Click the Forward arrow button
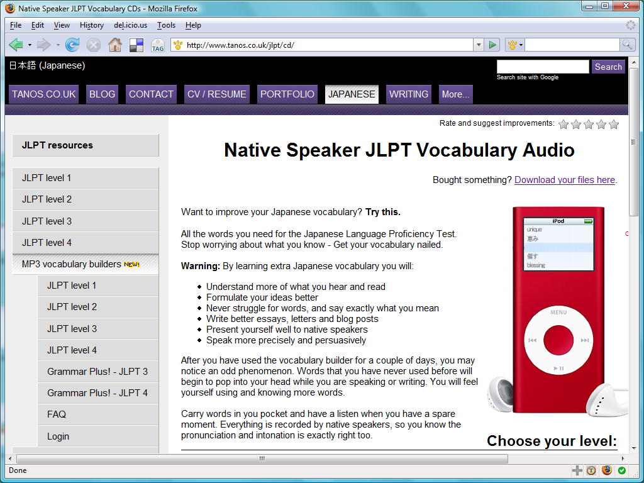 pyautogui.click(x=43, y=45)
